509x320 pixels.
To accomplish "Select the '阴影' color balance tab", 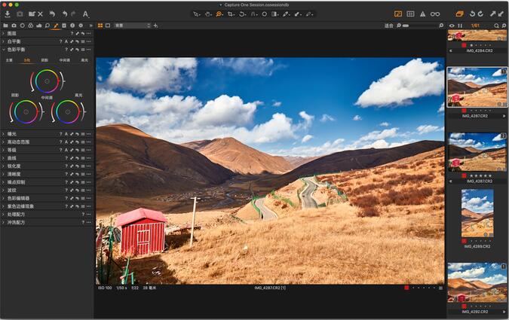I will pos(44,60).
